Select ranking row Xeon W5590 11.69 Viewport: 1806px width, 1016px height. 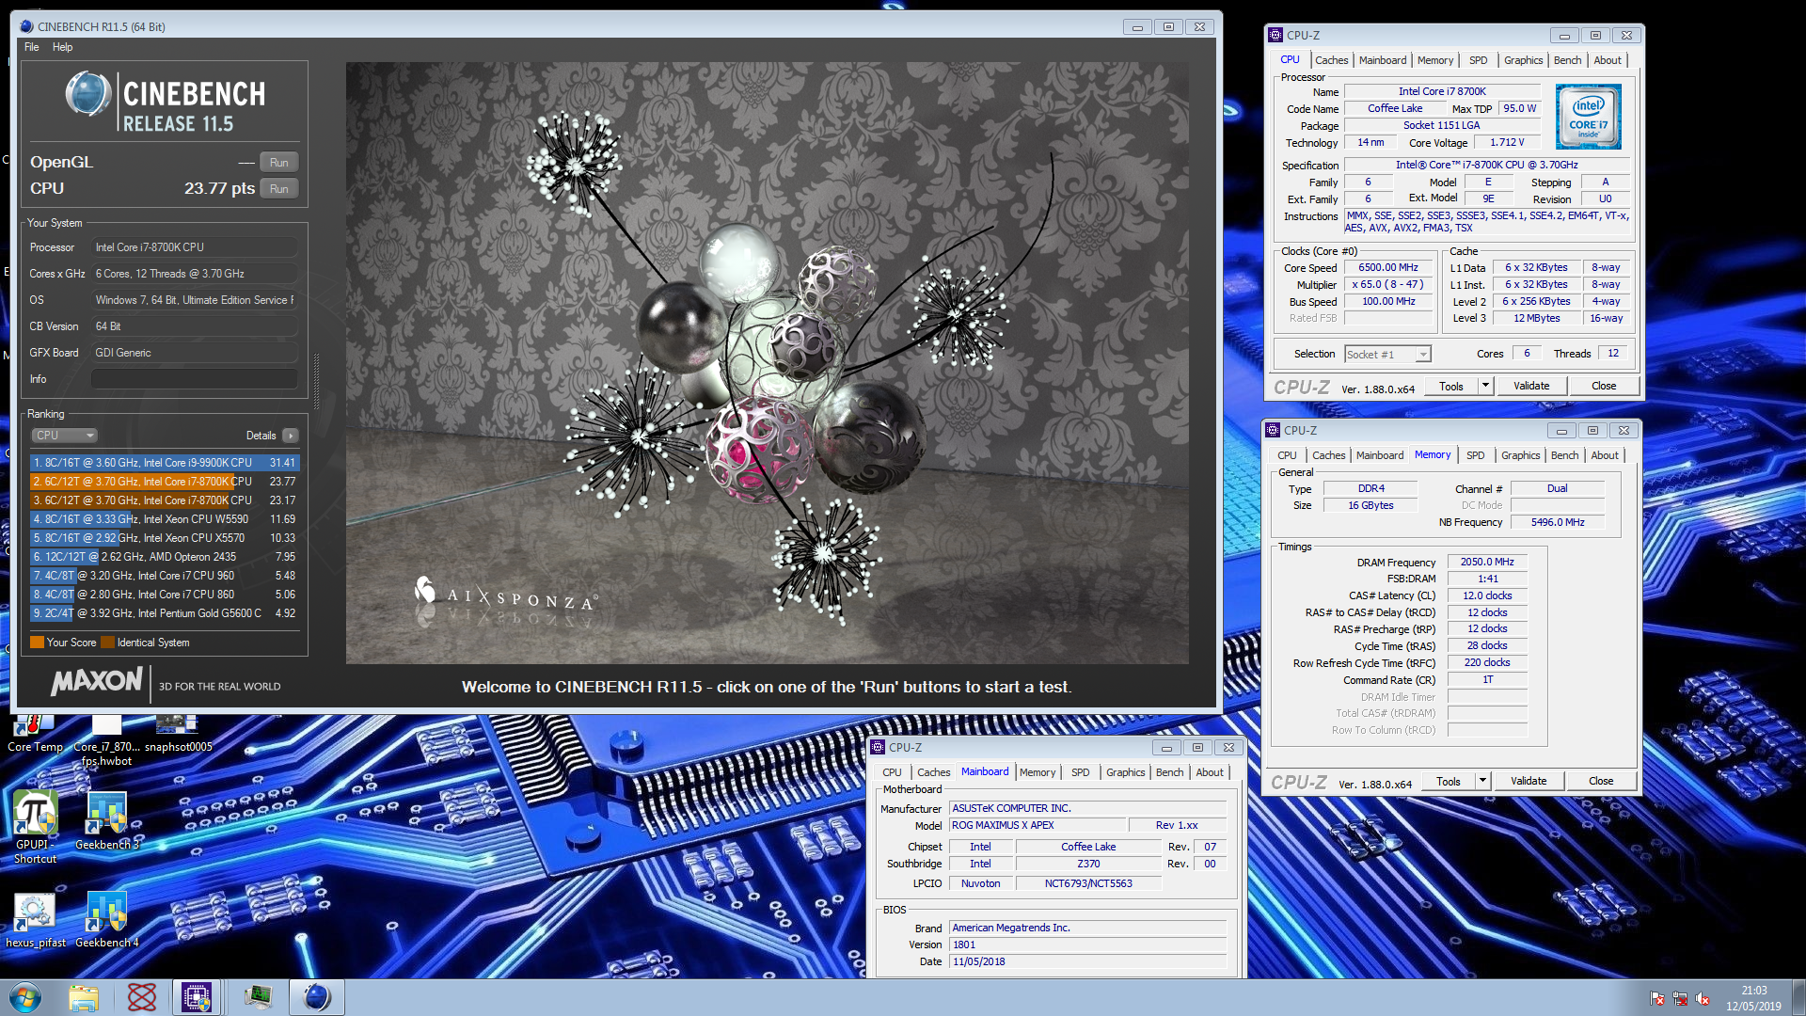click(x=165, y=519)
